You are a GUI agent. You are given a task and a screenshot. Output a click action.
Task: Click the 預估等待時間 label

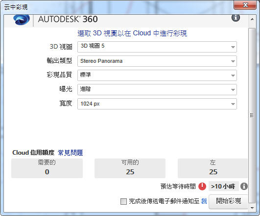click(x=178, y=186)
